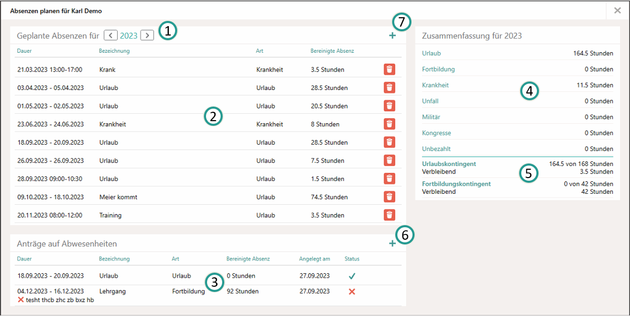Image resolution: width=630 pixels, height=316 pixels.
Task: Delete the Urlaub absence 01.05.2023 - 02.05.2023
Action: coord(389,106)
